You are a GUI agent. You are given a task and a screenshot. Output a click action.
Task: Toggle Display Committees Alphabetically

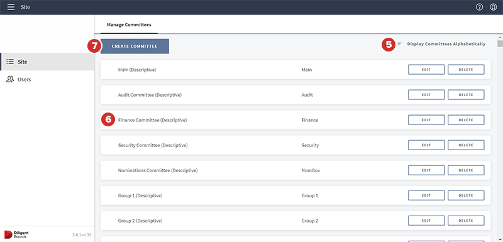click(446, 44)
